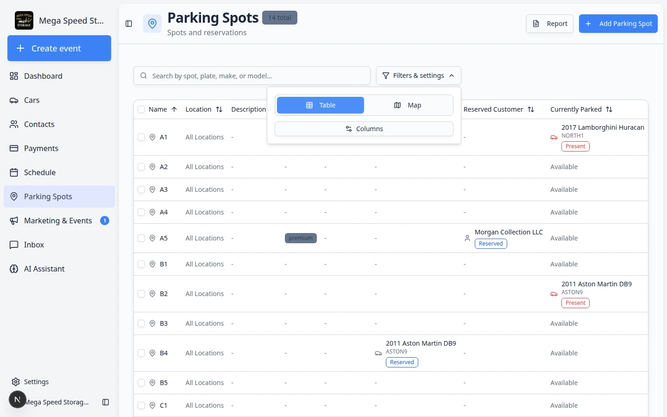
Task: Sort by Reserved Customer column
Action: (x=499, y=109)
